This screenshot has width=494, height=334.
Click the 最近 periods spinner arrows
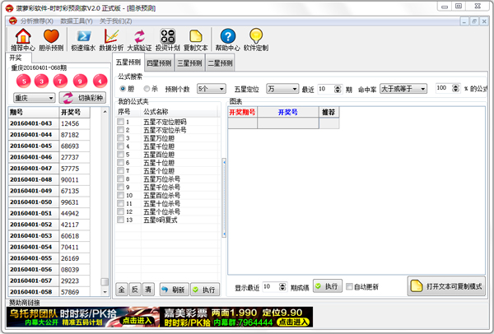(338, 89)
